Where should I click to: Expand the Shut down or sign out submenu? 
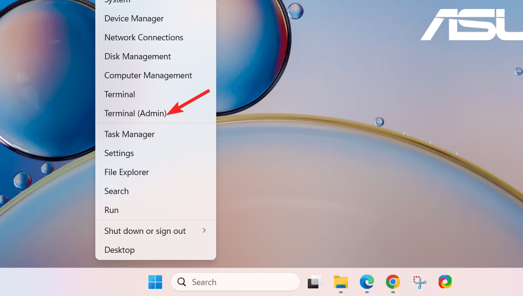[x=145, y=231]
